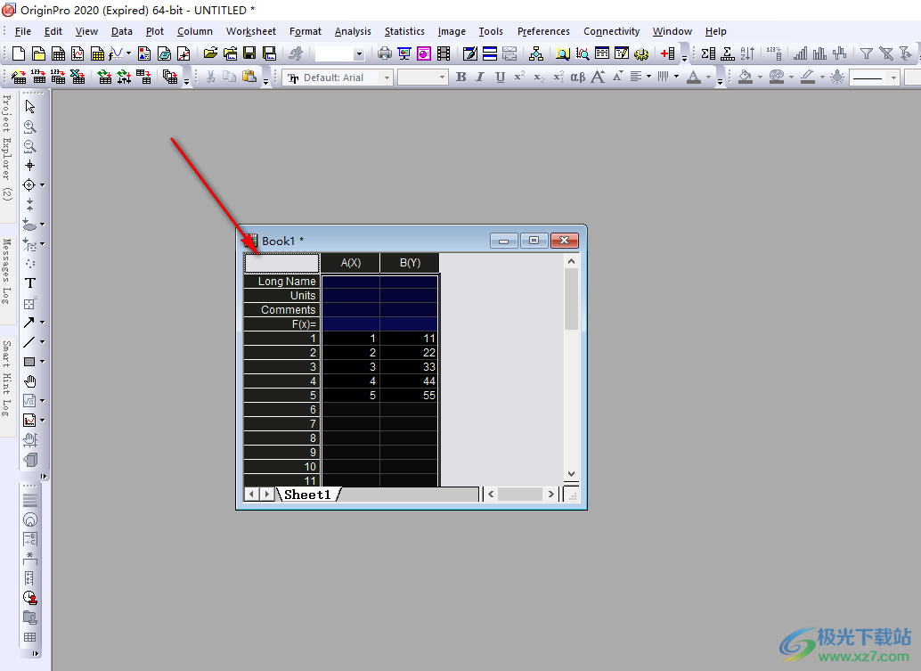Screen dimensions: 921x671
Task: Toggle Bold formatting
Action: pyautogui.click(x=461, y=77)
